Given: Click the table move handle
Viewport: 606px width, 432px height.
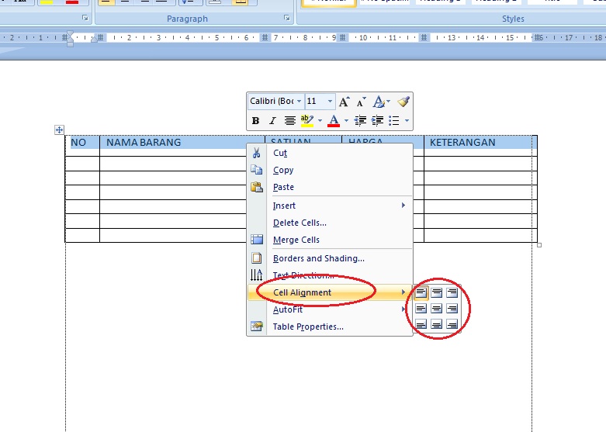Looking at the screenshot, I should 59,130.
